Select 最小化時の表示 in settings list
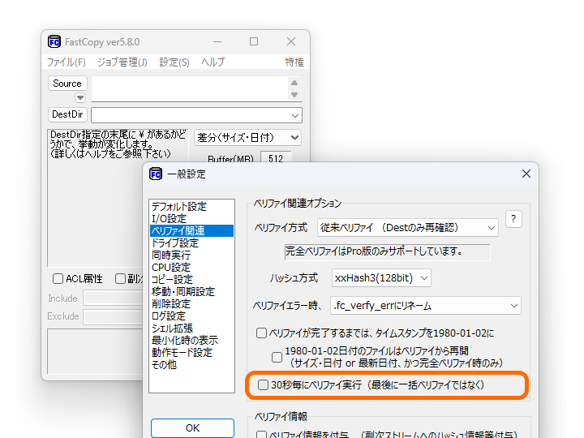 pyautogui.click(x=191, y=341)
